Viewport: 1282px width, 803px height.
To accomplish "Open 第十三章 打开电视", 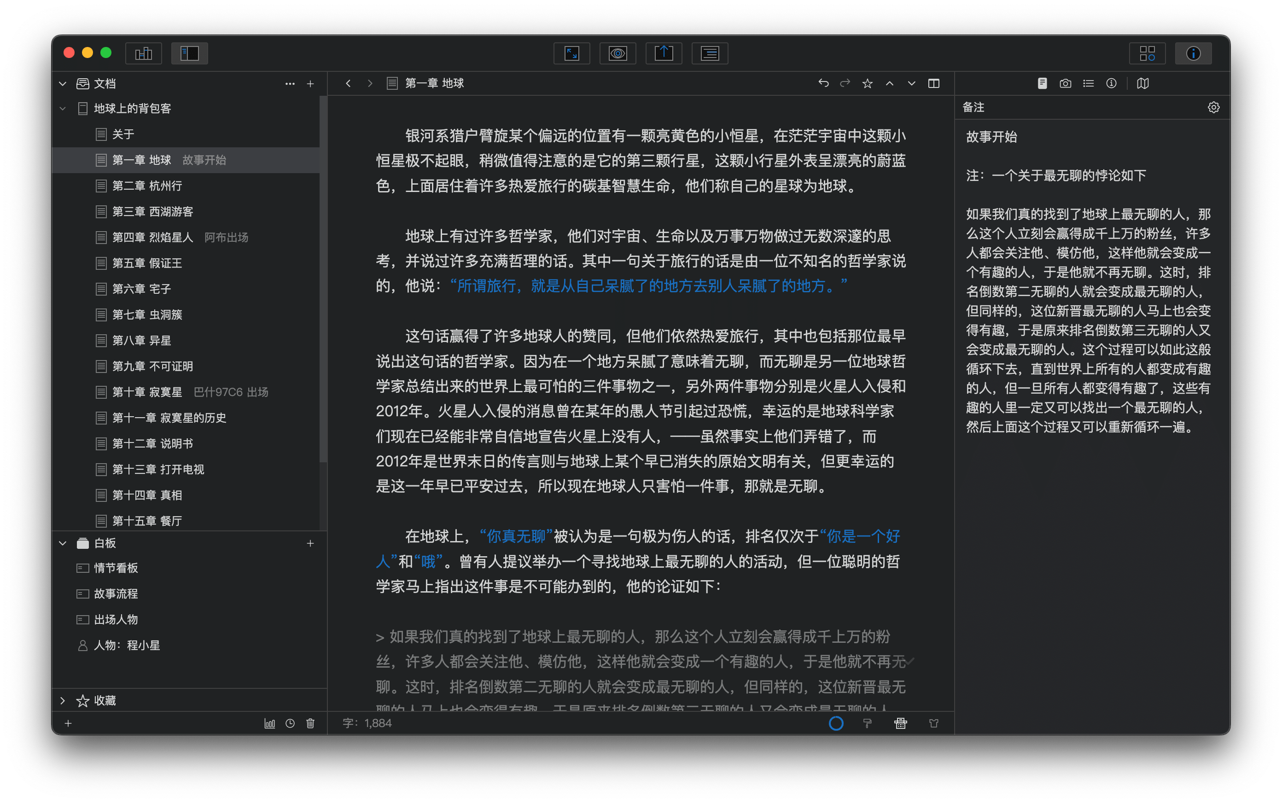I will click(x=186, y=469).
